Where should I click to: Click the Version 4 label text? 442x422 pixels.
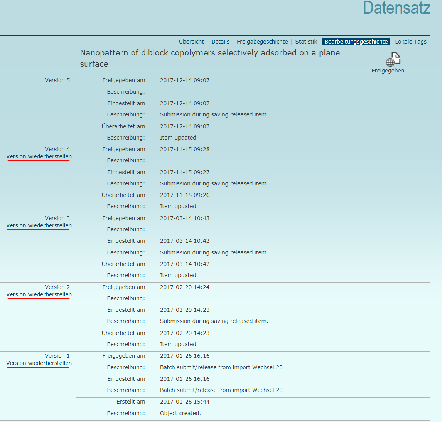(x=57, y=149)
